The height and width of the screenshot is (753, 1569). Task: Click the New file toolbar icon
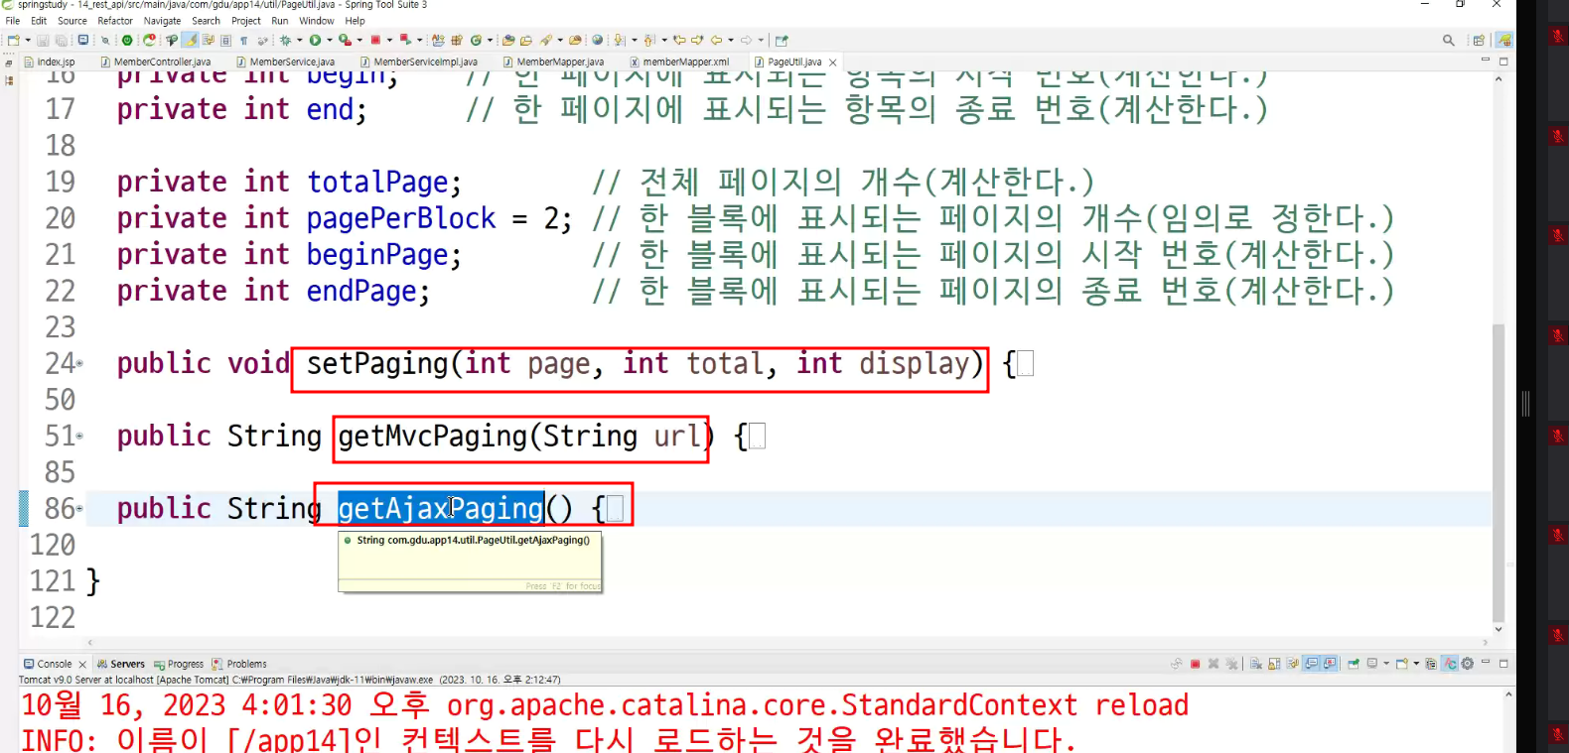tap(13, 40)
